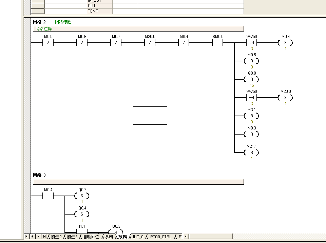The image size is (326, 243).
Task: Click the empty comment field of network 3
Action: 138,182
